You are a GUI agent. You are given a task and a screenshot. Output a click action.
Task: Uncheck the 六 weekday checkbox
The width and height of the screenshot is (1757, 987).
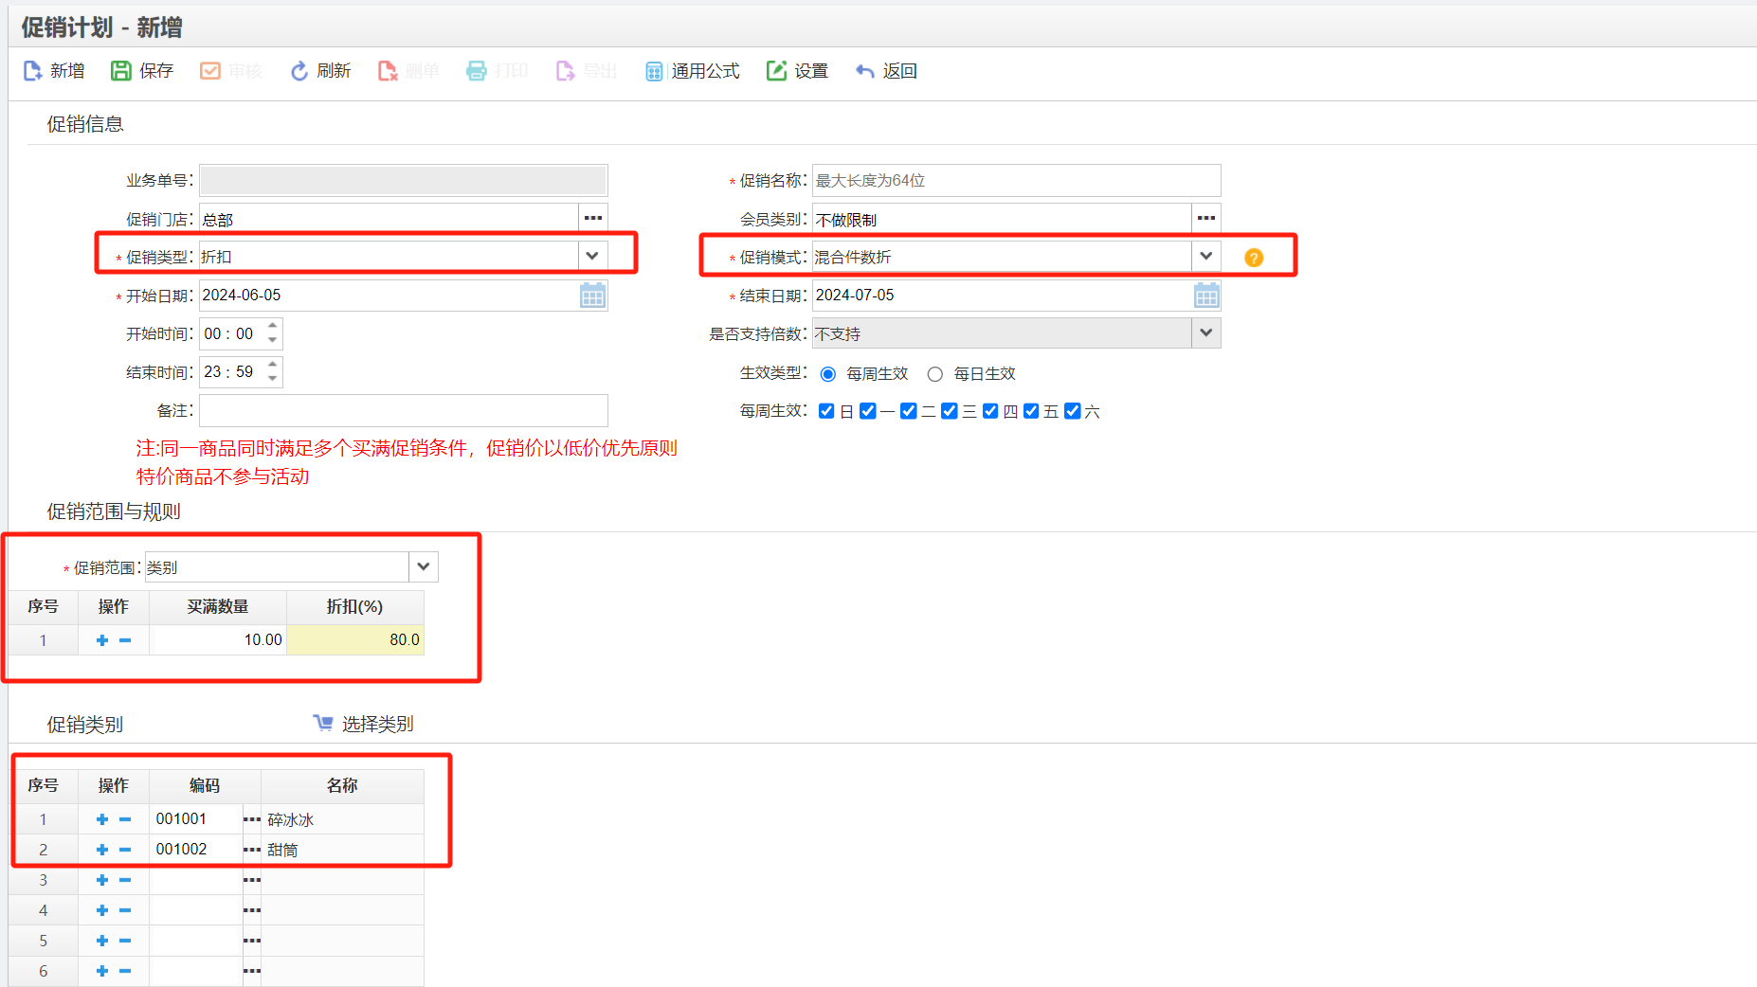click(x=1073, y=411)
